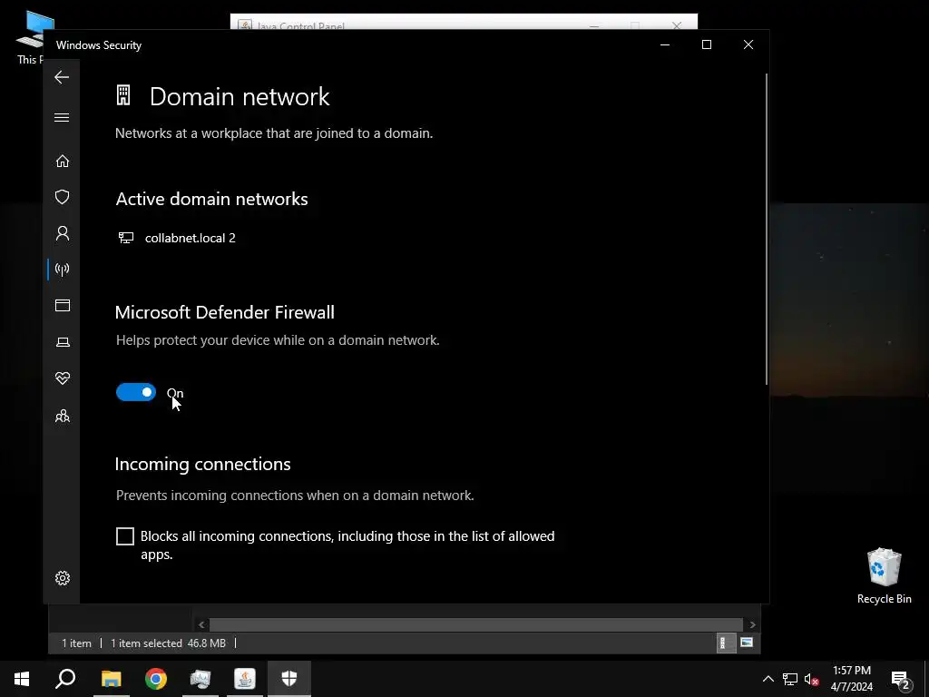
Task: Click File Explorer horizontal scrollbar thumb
Action: pos(475,624)
